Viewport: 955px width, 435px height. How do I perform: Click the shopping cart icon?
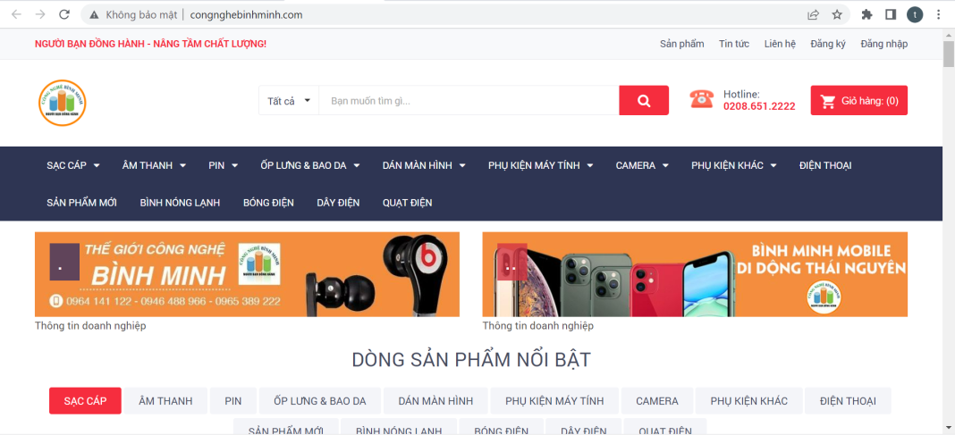tap(828, 101)
